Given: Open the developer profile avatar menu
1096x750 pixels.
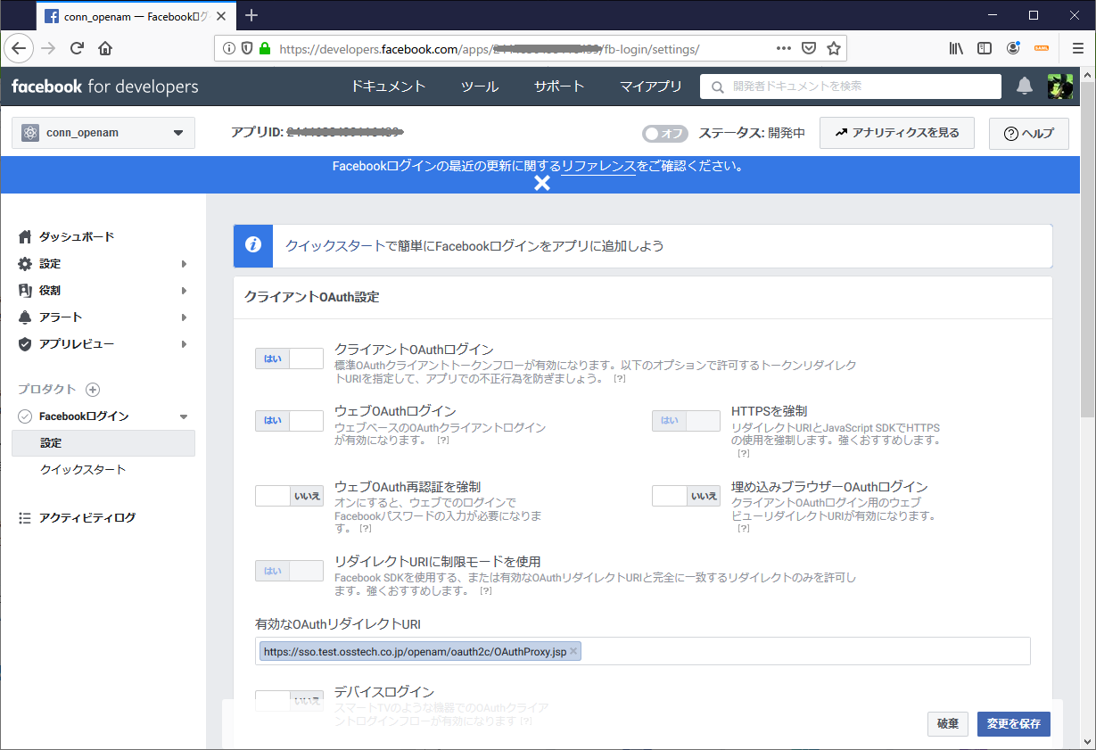Looking at the screenshot, I should 1060,87.
